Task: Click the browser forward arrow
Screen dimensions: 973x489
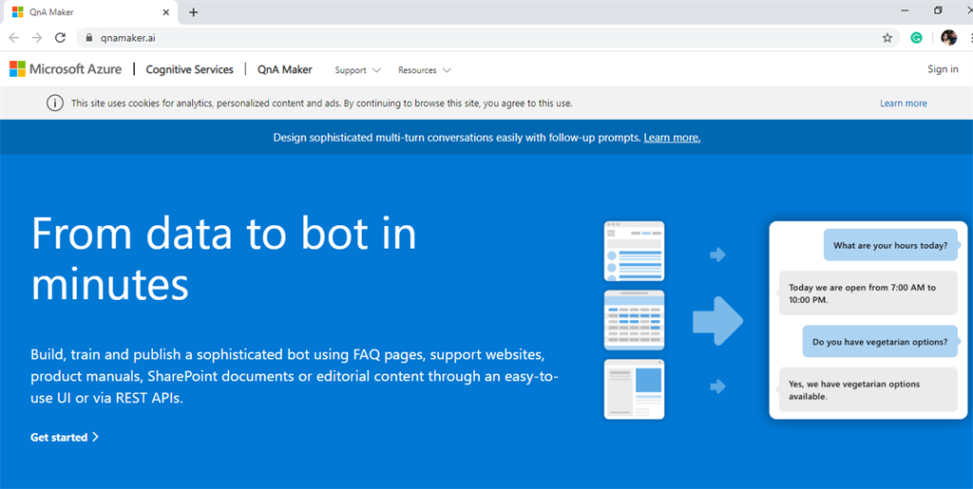Action: (37, 38)
